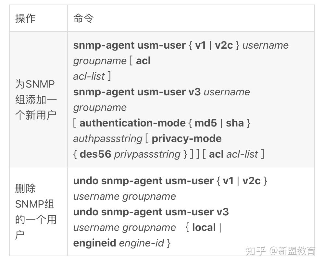This screenshot has height=264, width=324.
Task: Click the 操作 column header
Action: (x=25, y=18)
